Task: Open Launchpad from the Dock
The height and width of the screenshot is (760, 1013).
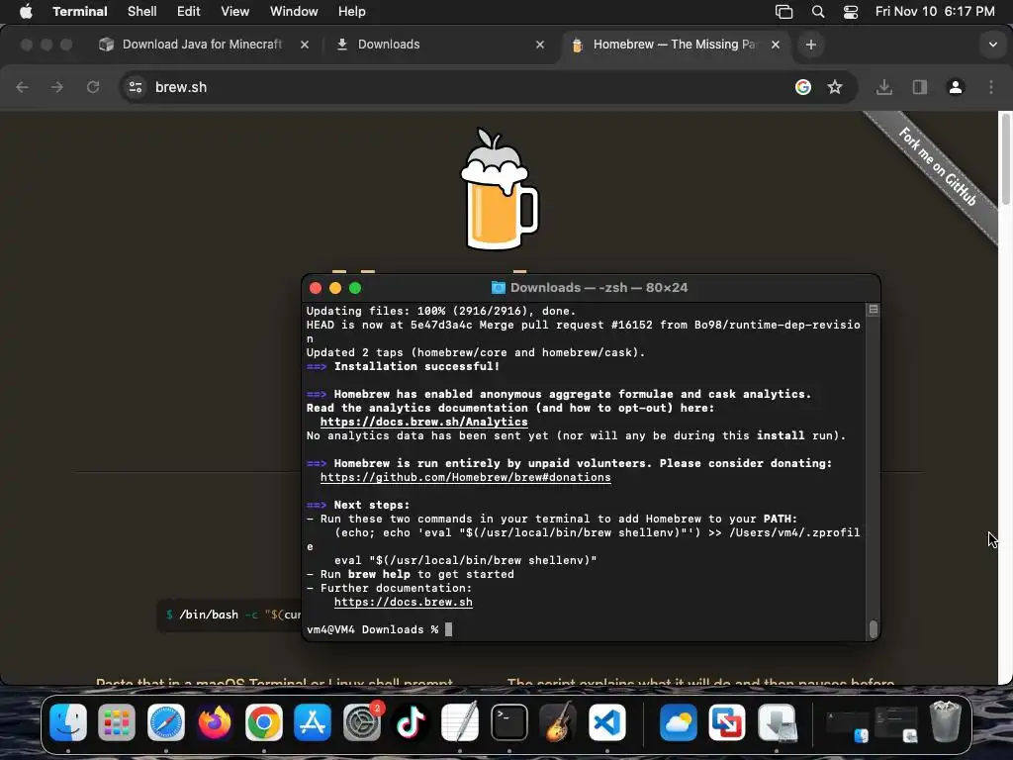Action: (117, 721)
